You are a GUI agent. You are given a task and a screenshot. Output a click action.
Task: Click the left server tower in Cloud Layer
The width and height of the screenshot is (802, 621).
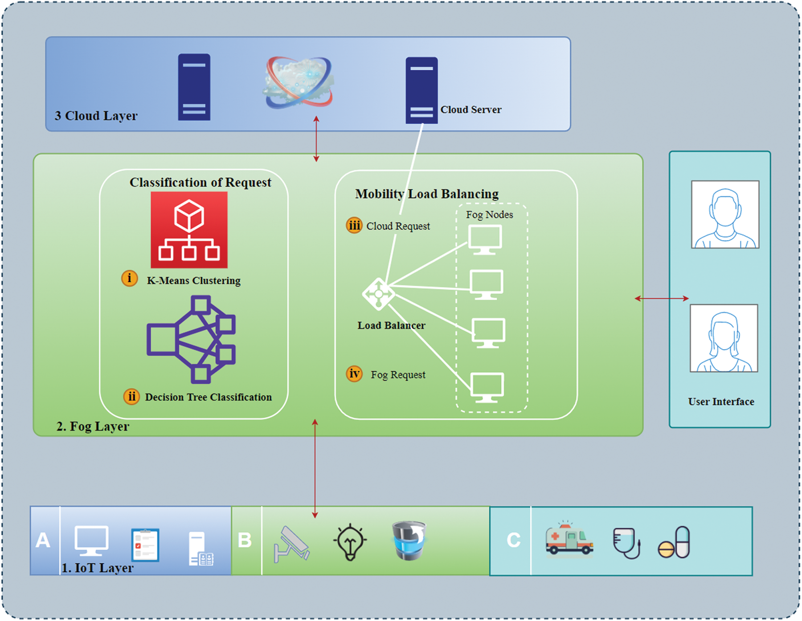(x=194, y=87)
